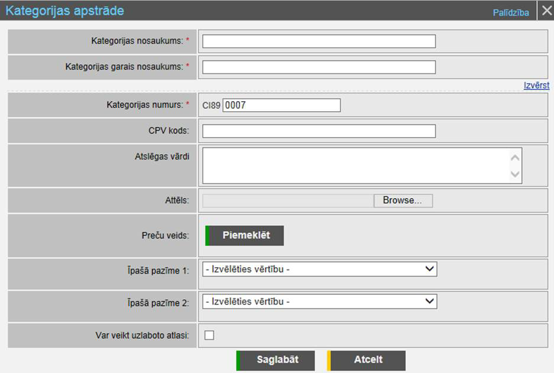Click the Piemeklēt button for Preču veids
This screenshot has width=554, height=373.
tap(245, 235)
